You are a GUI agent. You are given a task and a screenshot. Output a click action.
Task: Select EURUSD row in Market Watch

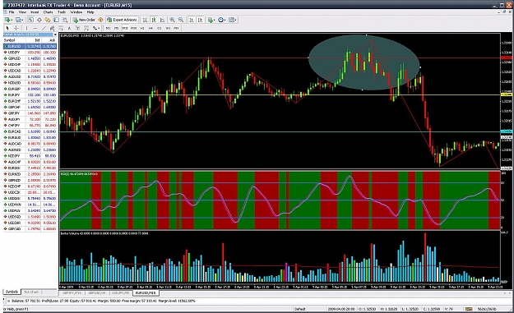coord(30,46)
